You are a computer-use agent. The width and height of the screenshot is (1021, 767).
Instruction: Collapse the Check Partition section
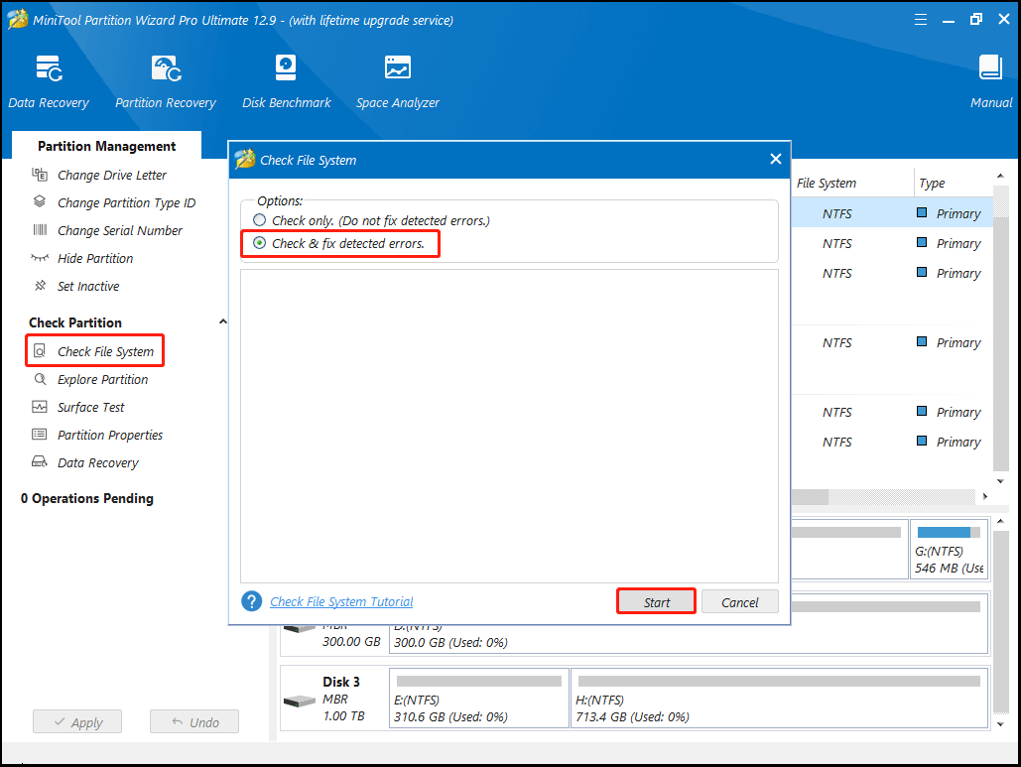point(223,320)
